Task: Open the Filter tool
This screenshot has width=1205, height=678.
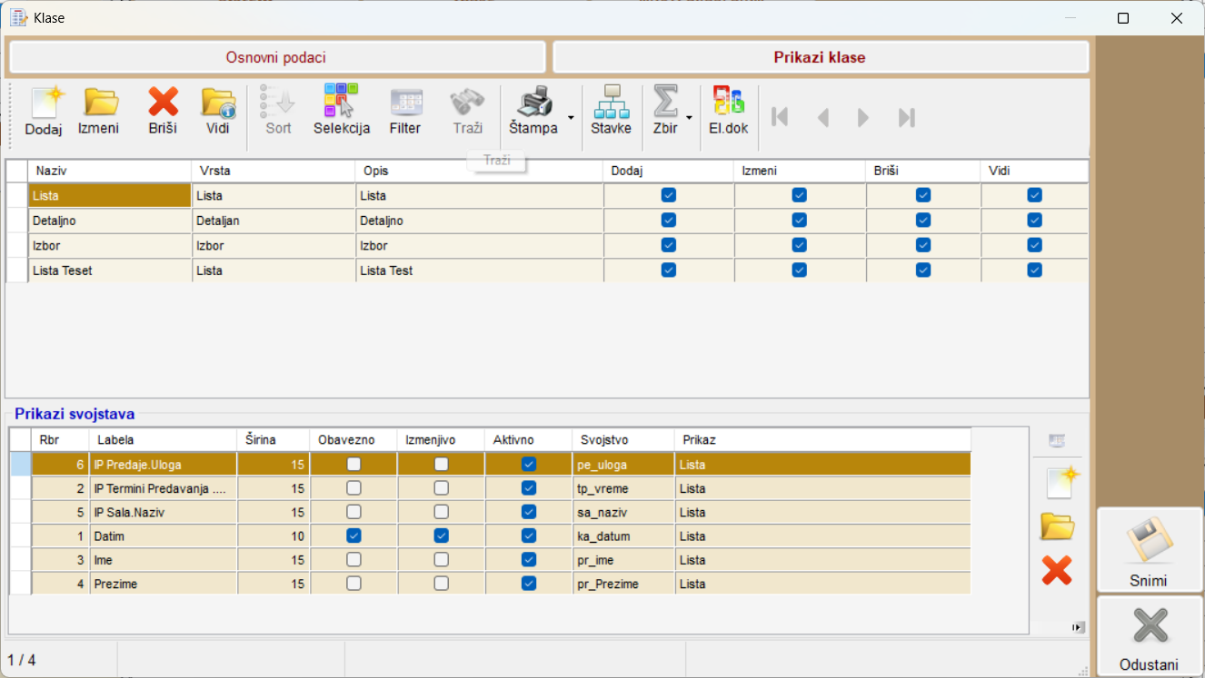Action: coord(405,112)
